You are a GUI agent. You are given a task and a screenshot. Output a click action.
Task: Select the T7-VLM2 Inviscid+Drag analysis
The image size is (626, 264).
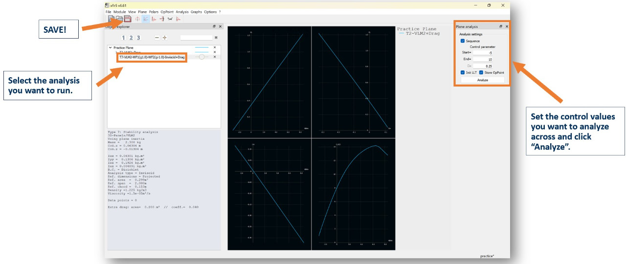click(x=152, y=57)
